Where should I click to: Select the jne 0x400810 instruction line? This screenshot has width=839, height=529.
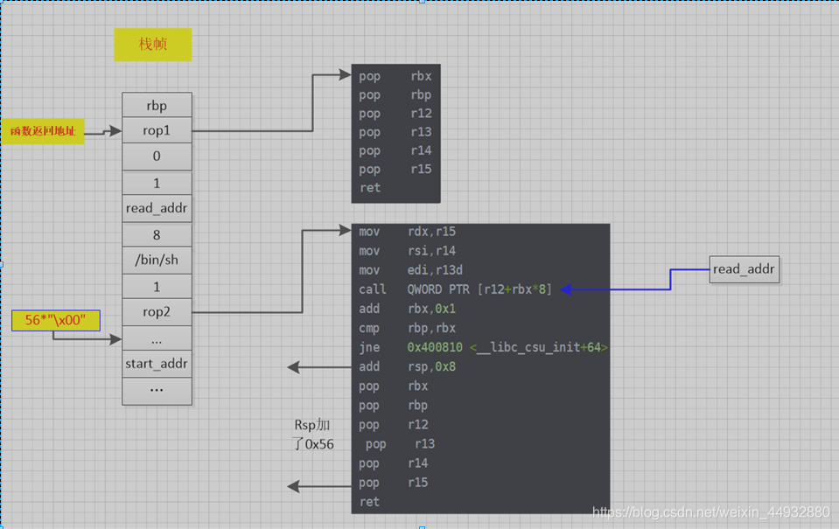click(483, 347)
